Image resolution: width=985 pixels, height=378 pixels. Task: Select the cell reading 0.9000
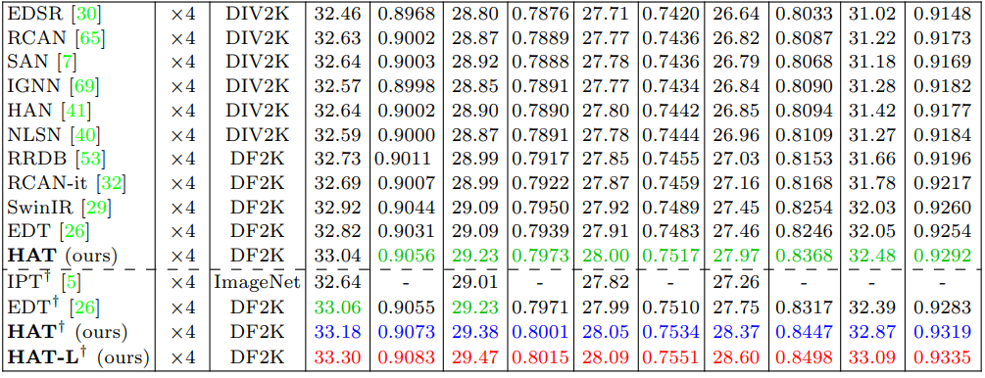pos(406,135)
